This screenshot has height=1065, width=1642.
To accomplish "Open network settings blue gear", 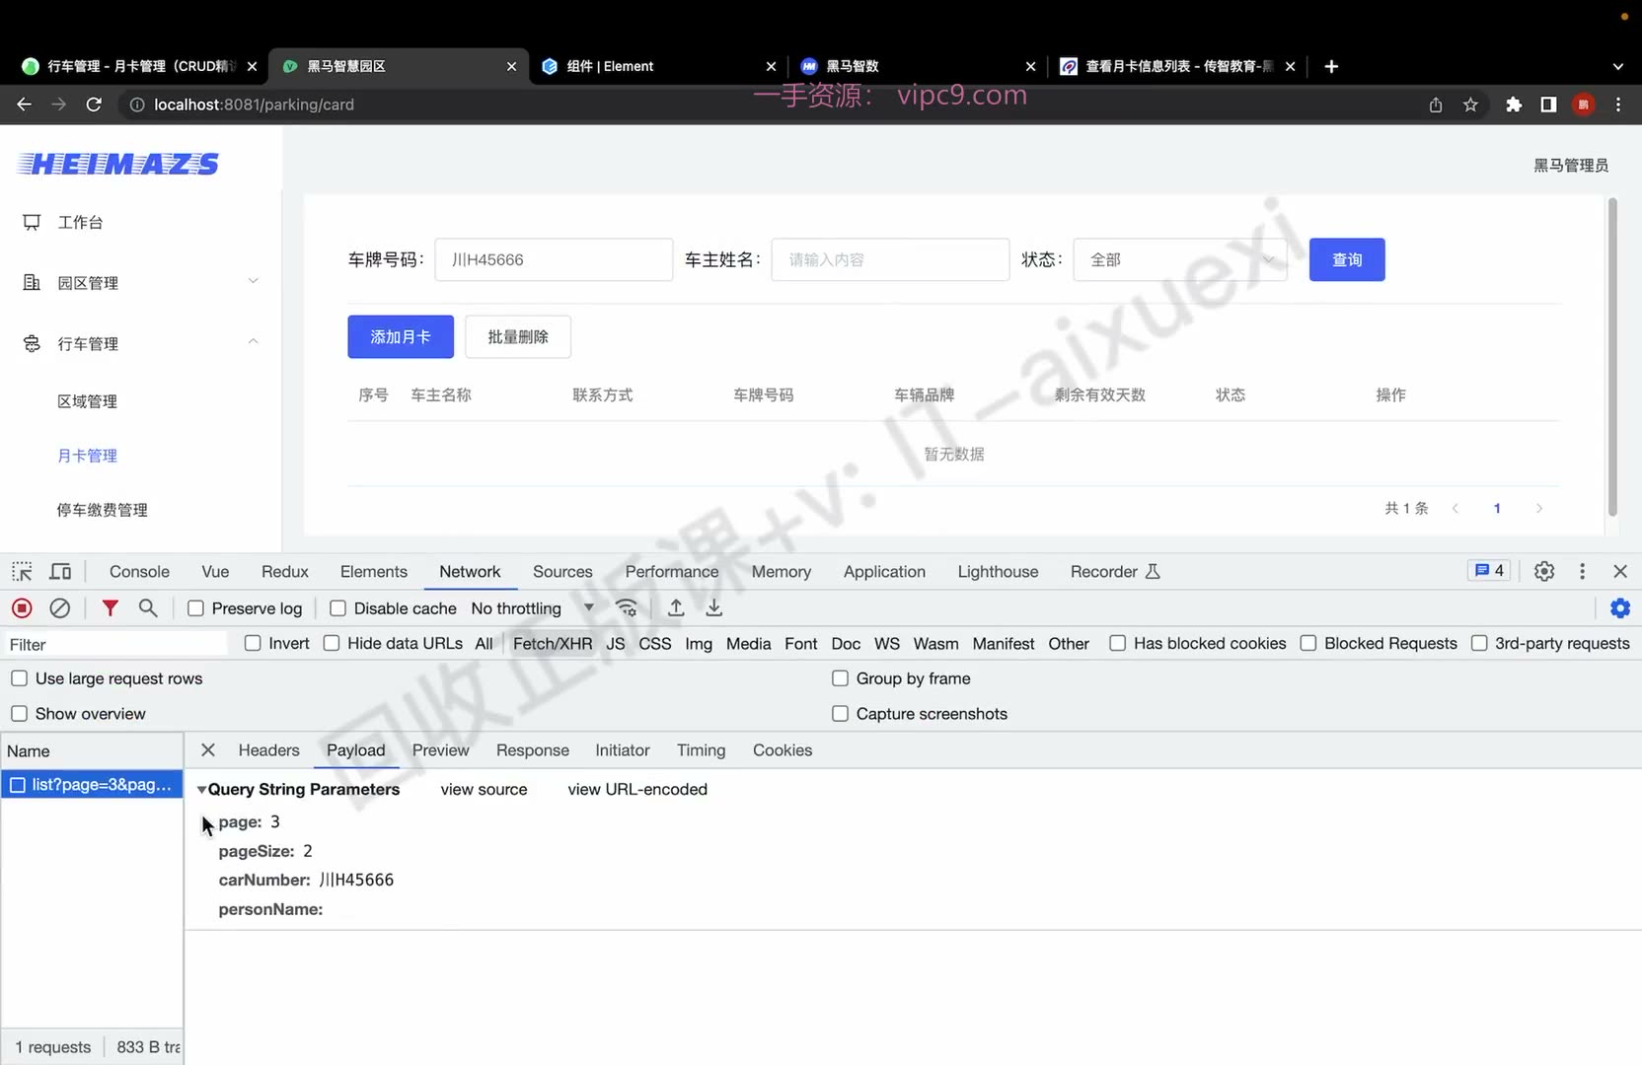I will pos(1620,608).
